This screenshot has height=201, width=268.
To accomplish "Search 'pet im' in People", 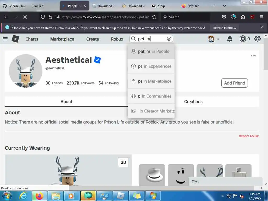I will 151,52.
